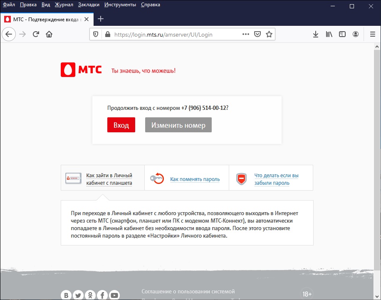Click the 18+ age badge

307,294
